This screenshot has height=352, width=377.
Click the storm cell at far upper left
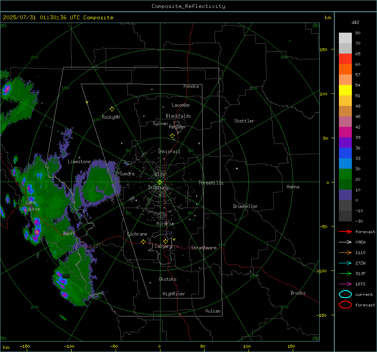pyautogui.click(x=7, y=90)
